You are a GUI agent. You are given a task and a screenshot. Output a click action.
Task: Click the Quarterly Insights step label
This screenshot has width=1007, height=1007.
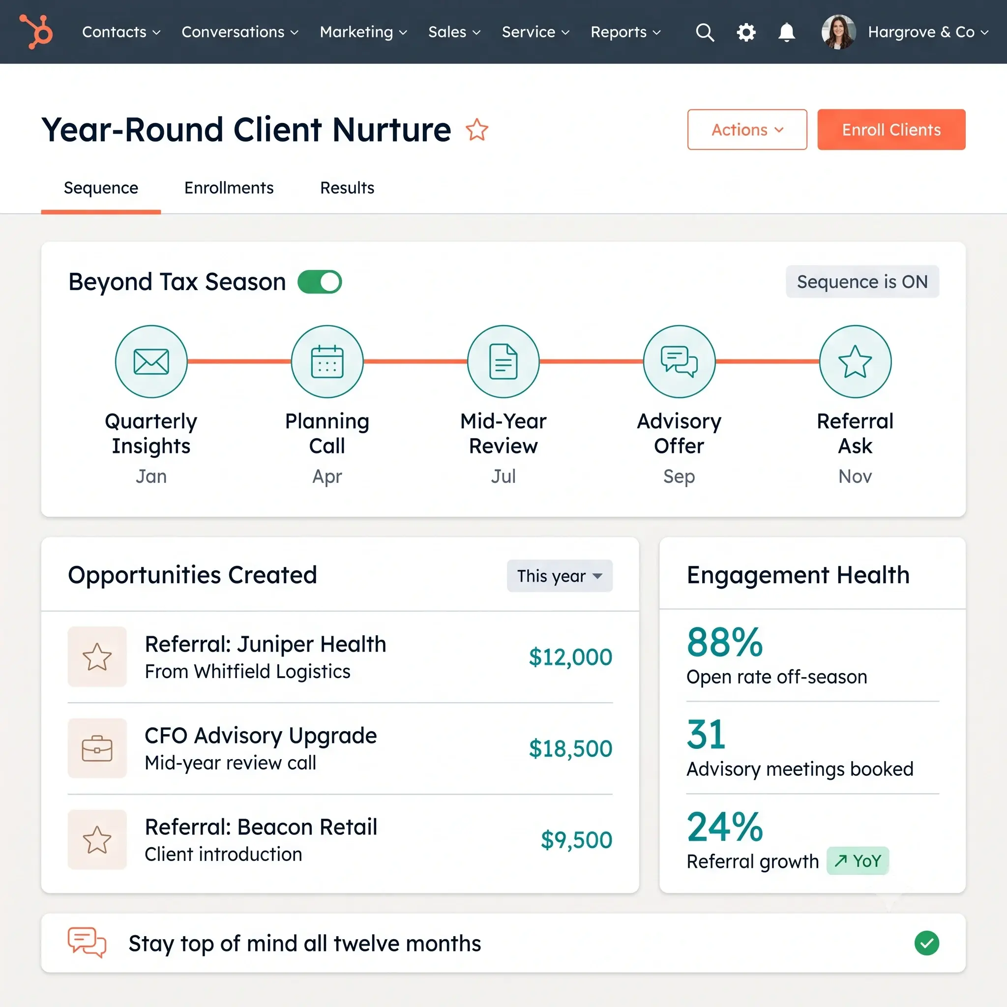[151, 434]
